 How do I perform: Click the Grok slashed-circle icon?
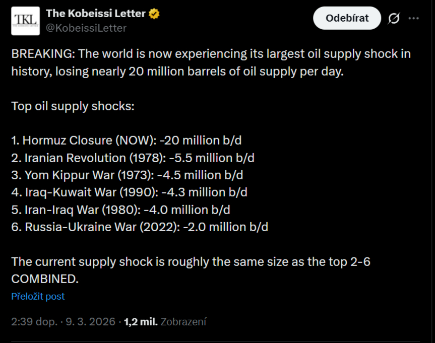394,19
